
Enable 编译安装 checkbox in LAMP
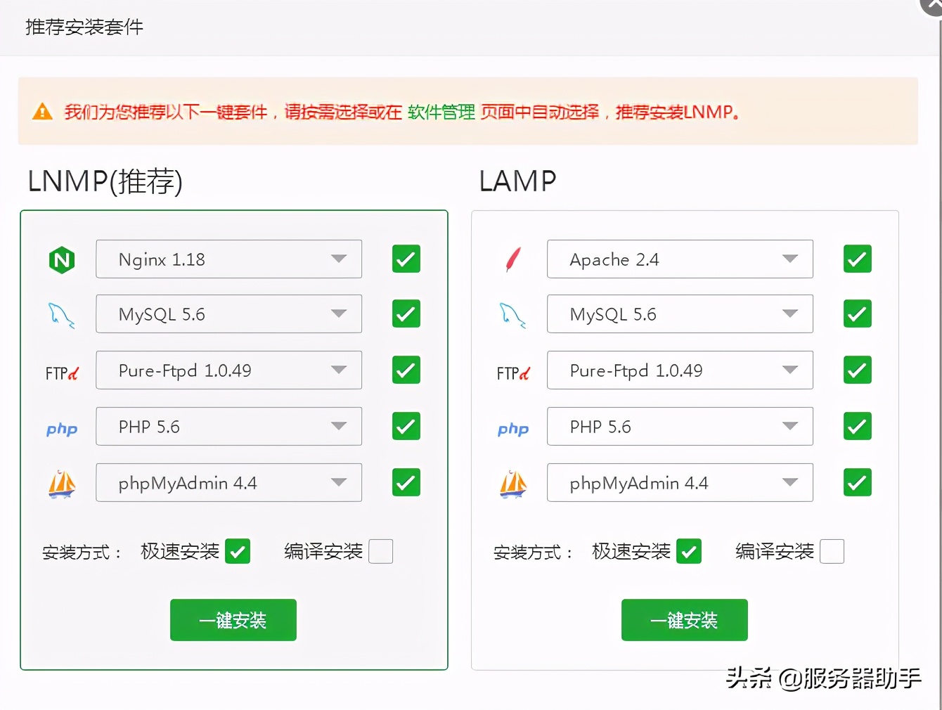pyautogui.click(x=832, y=551)
